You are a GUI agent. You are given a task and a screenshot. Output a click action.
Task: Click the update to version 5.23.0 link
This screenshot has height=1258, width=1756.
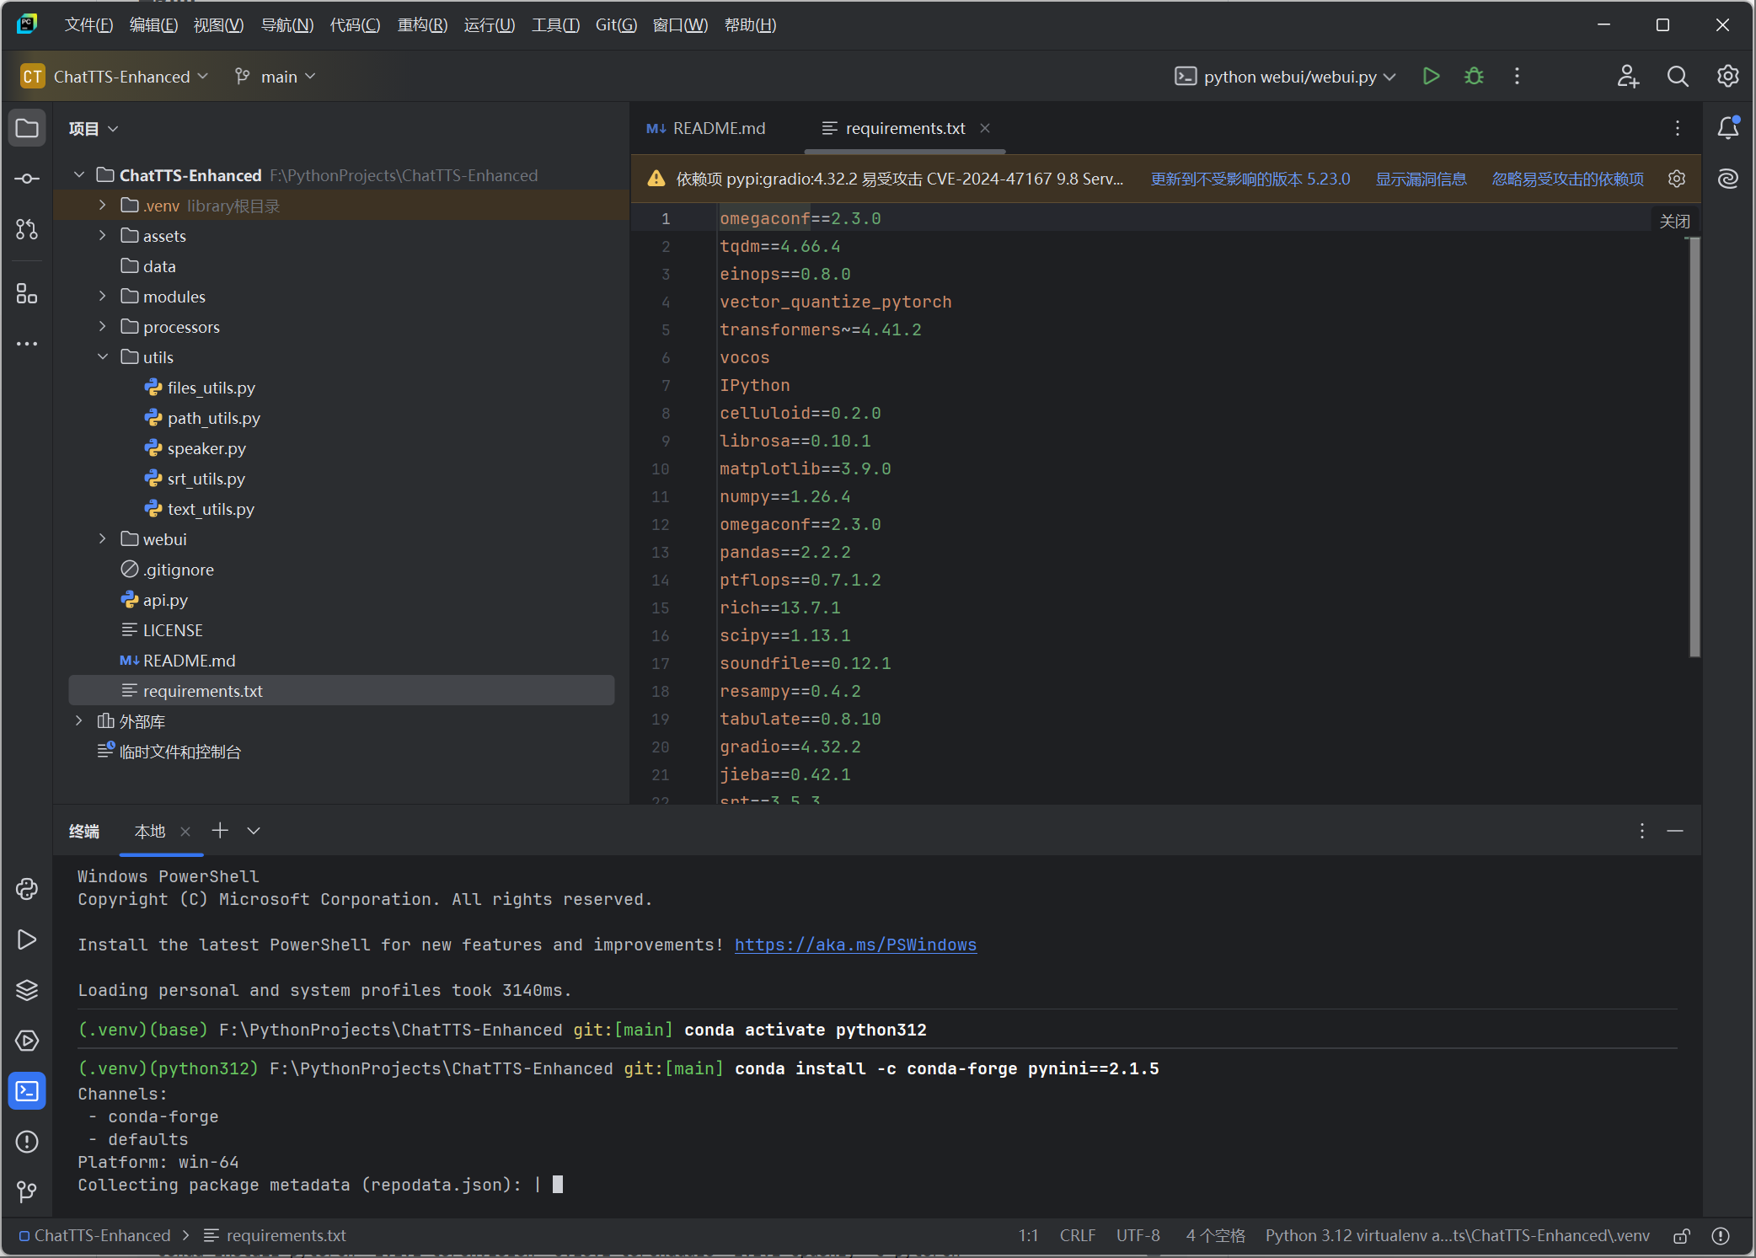click(1250, 179)
